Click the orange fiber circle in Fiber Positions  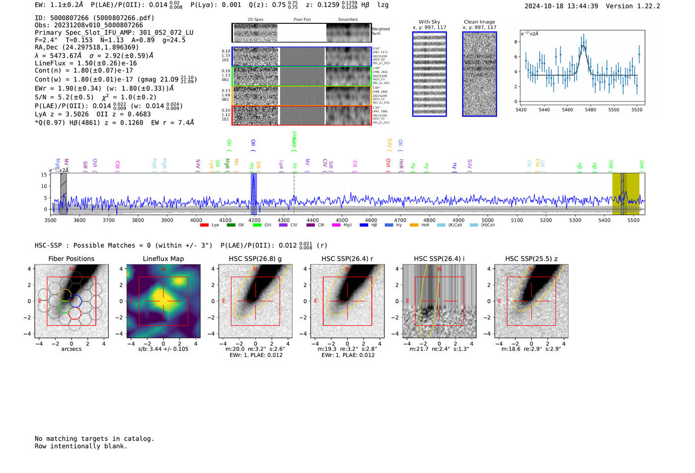pos(65,294)
